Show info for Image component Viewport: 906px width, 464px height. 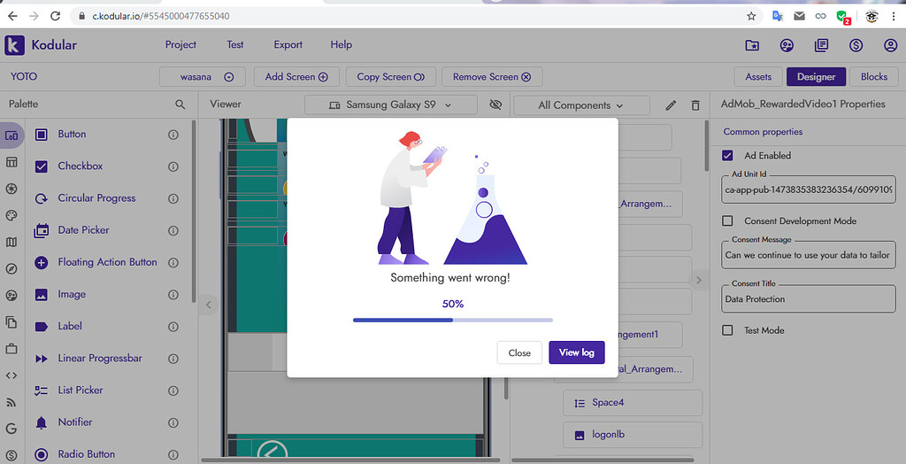pyautogui.click(x=173, y=295)
